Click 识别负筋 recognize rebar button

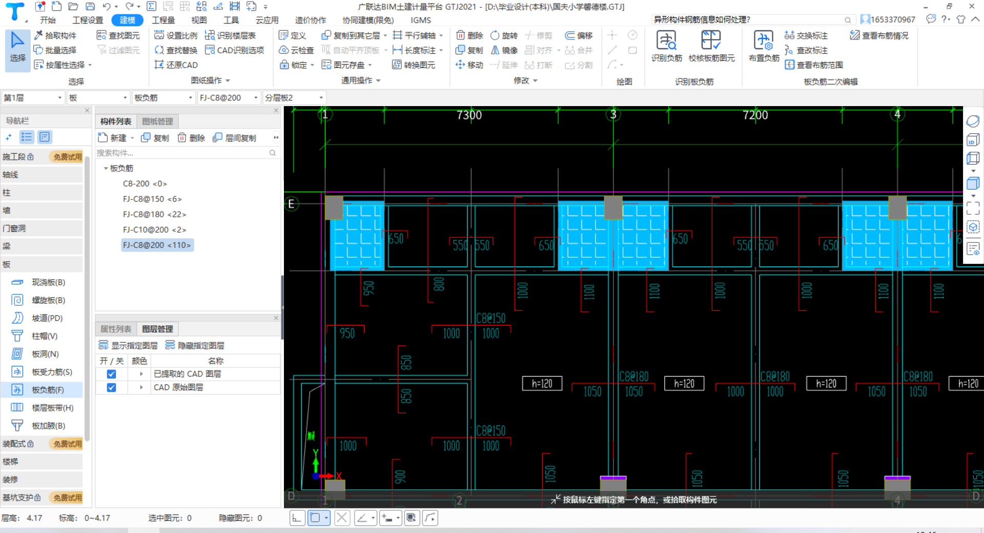[x=666, y=46]
